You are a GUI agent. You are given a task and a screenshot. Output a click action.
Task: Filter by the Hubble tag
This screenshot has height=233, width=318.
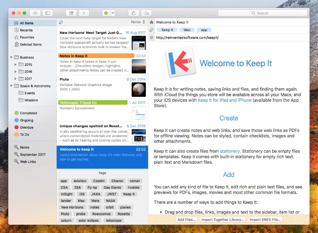[x=134, y=187]
